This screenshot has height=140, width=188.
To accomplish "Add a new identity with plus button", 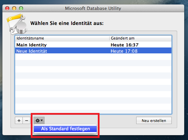I will pos(19,120).
